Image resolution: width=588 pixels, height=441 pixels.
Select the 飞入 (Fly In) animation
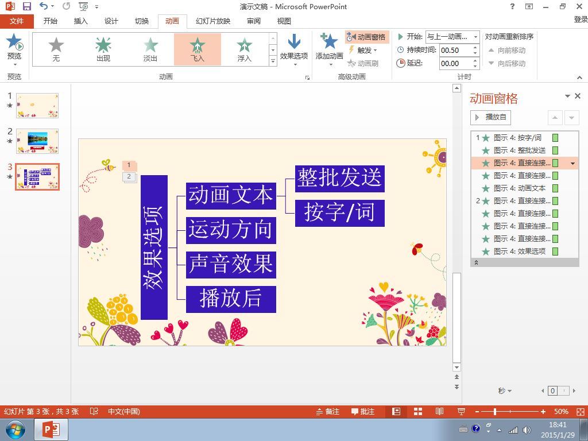click(x=198, y=49)
